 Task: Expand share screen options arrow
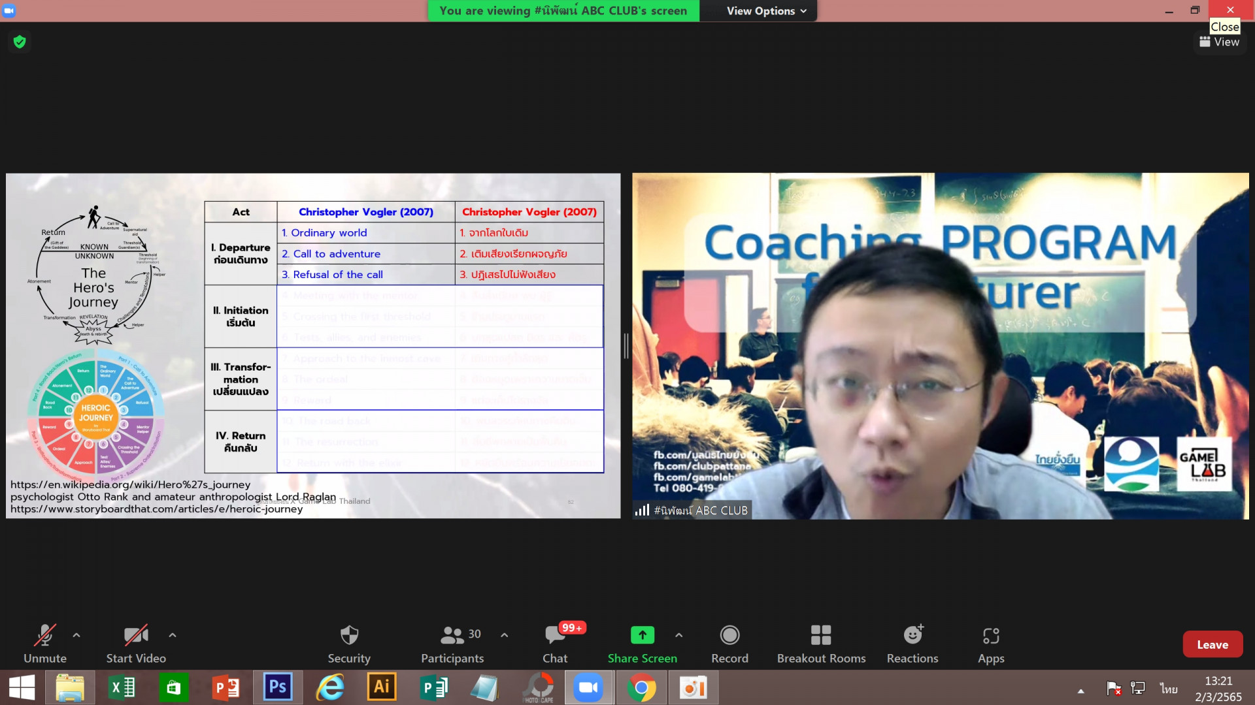pos(679,634)
